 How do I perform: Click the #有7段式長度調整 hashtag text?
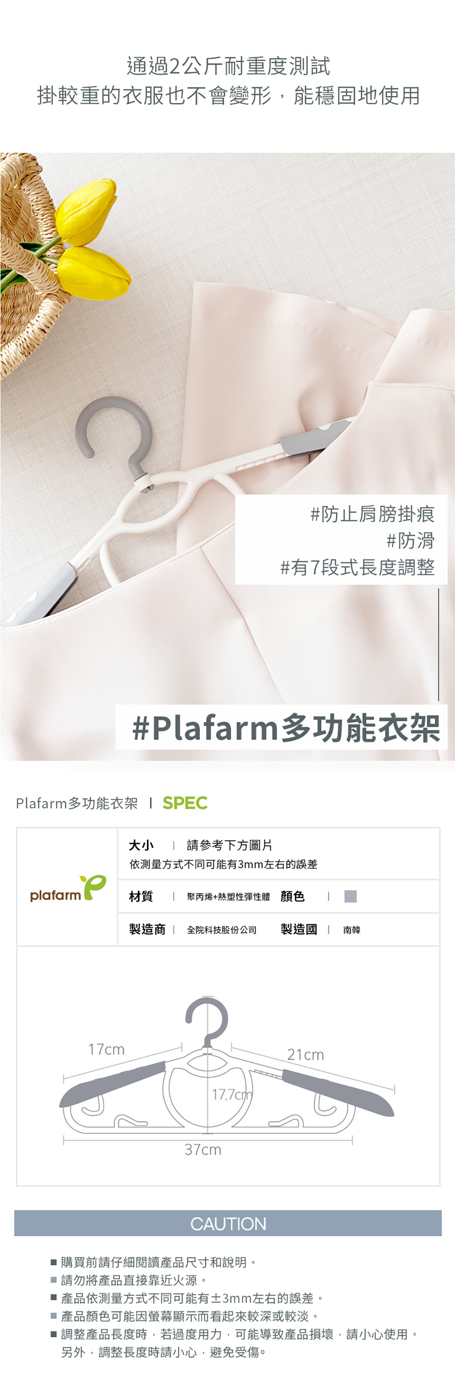tap(358, 567)
